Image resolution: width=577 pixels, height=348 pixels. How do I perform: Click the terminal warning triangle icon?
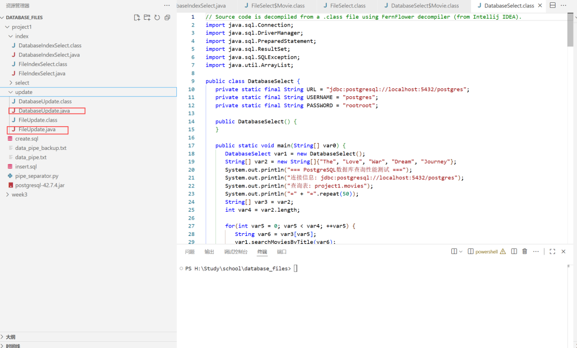[x=503, y=252]
